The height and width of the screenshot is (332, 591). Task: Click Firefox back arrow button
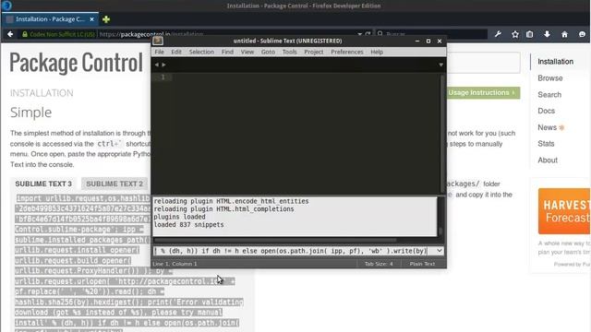pos(10,34)
